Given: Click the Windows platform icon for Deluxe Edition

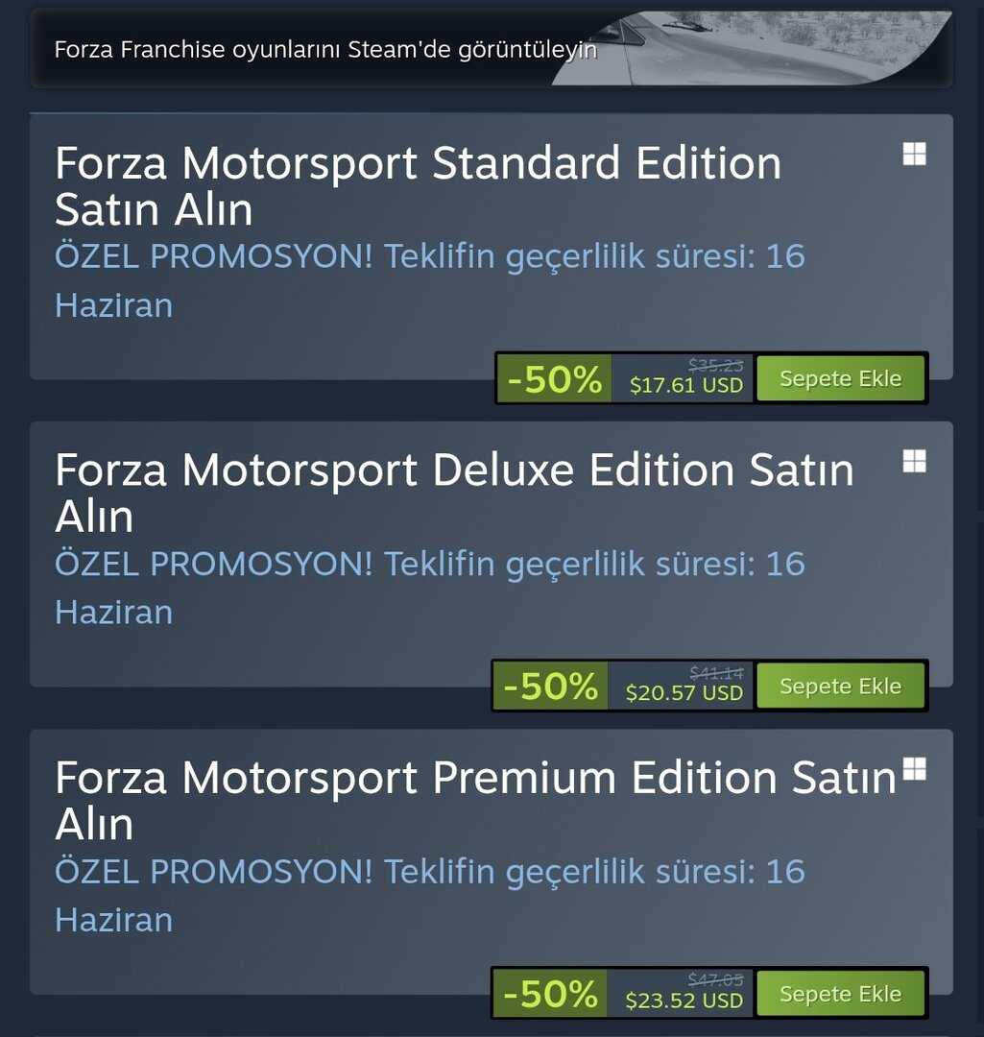Looking at the screenshot, I should pos(914,462).
